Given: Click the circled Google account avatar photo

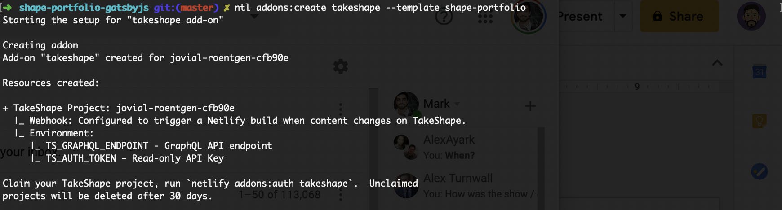Looking at the screenshot, I should (x=529, y=16).
